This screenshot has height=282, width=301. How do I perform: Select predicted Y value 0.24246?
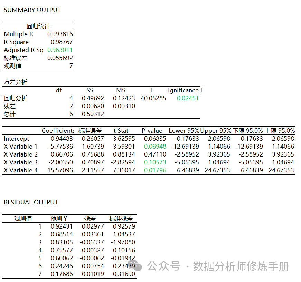[62, 266]
